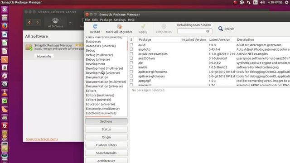Clear the quick filter search field
Screen dimensions: 290x163
(x=208, y=31)
